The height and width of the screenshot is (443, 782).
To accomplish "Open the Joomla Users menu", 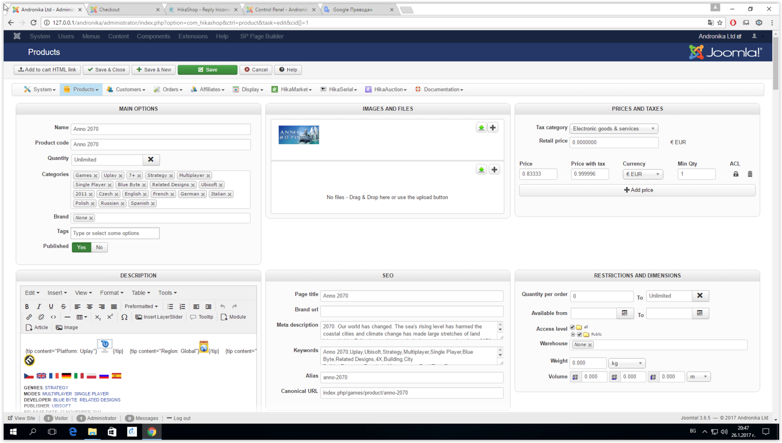I will point(66,37).
